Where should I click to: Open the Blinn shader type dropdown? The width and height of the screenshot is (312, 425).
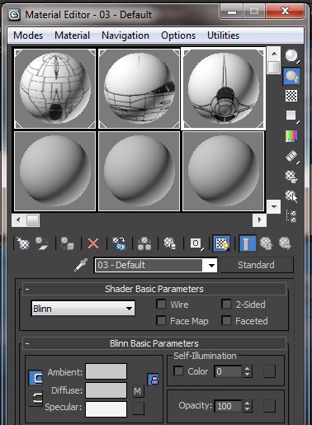pyautogui.click(x=83, y=309)
